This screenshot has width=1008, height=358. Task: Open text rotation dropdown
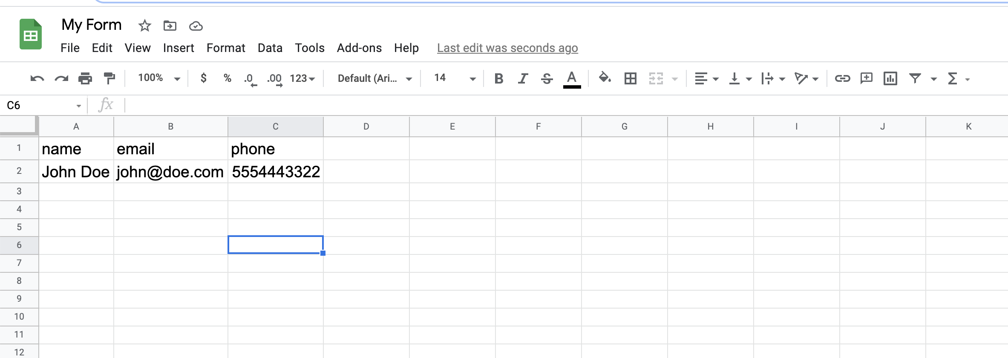click(x=806, y=78)
